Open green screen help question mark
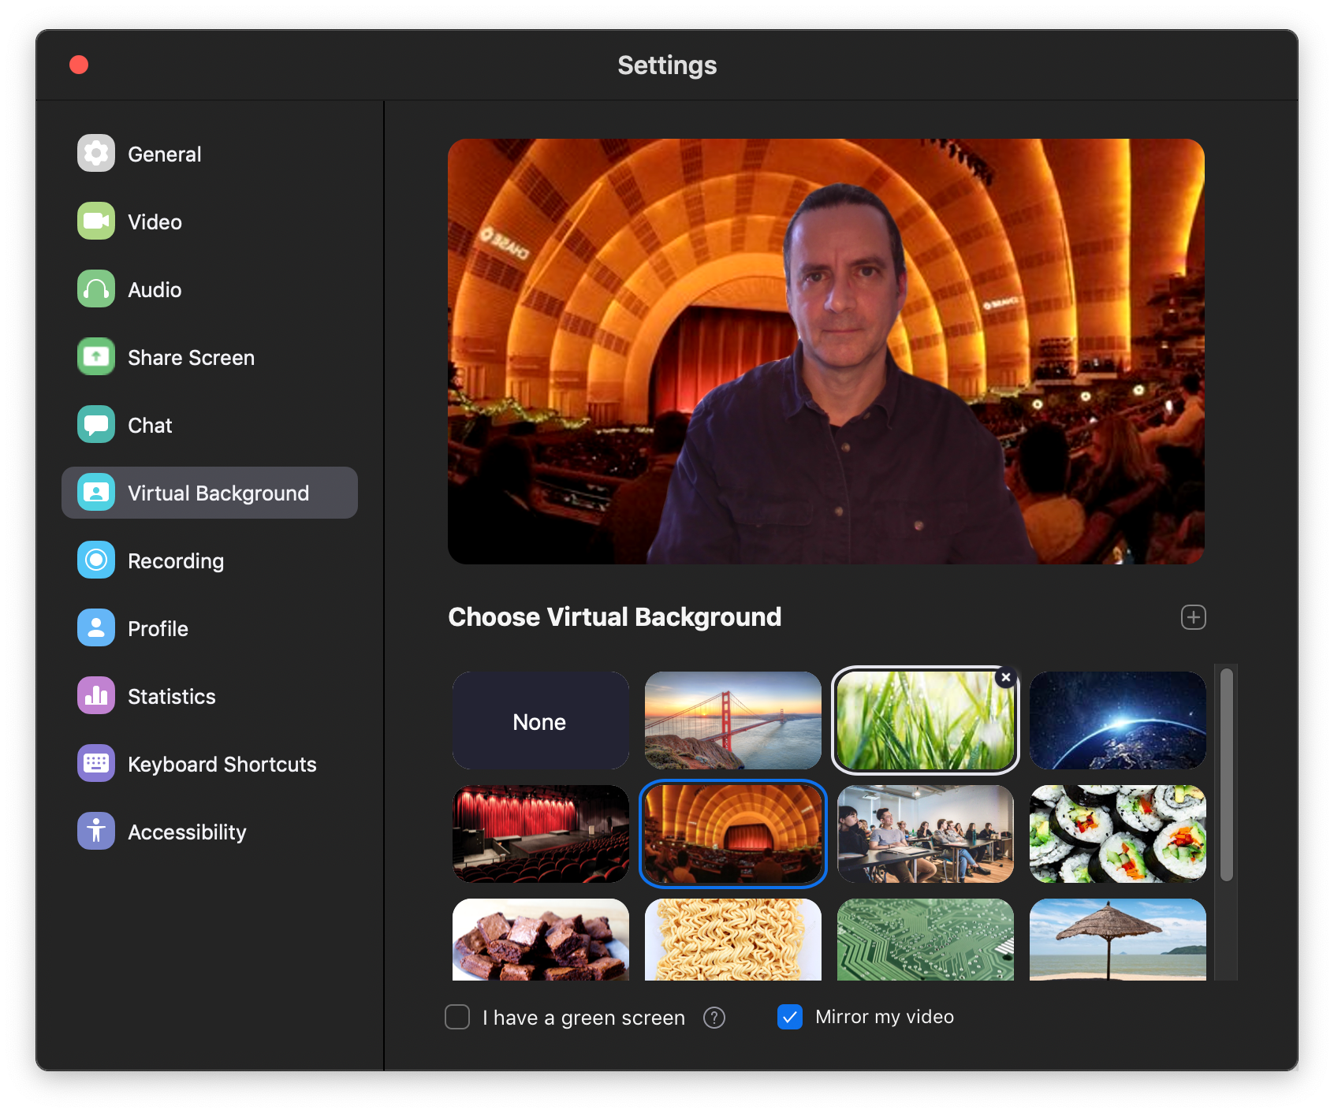1334x1113 pixels. pyautogui.click(x=714, y=1018)
